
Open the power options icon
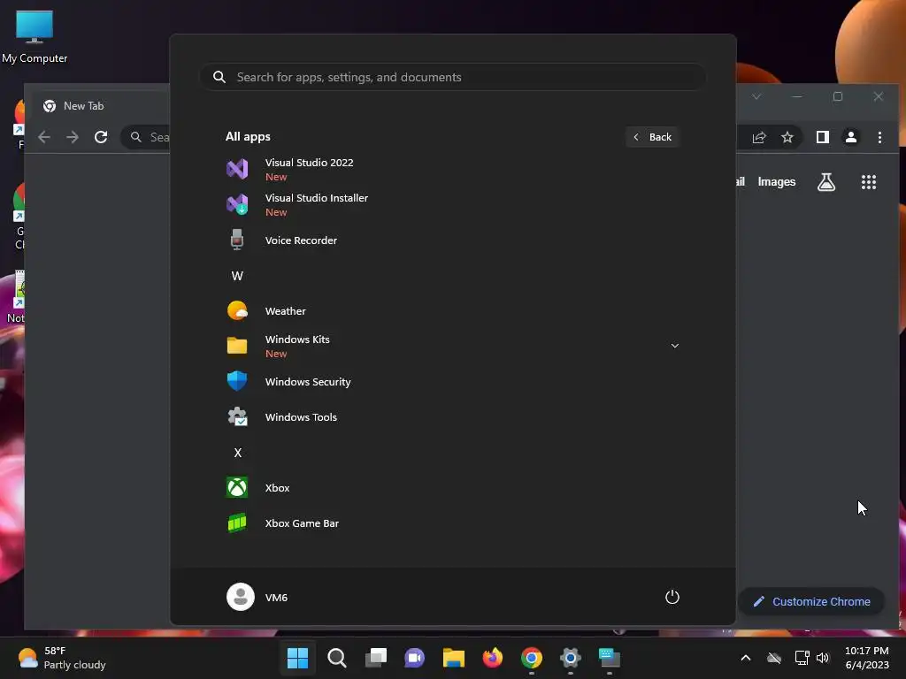pos(672,597)
